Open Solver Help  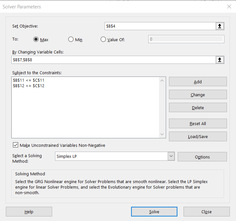29,212
